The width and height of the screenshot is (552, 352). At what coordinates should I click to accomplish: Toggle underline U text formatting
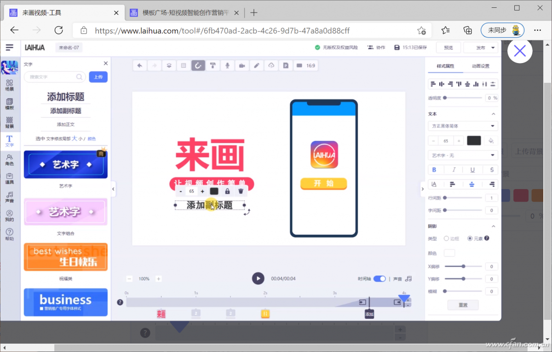[472, 170]
